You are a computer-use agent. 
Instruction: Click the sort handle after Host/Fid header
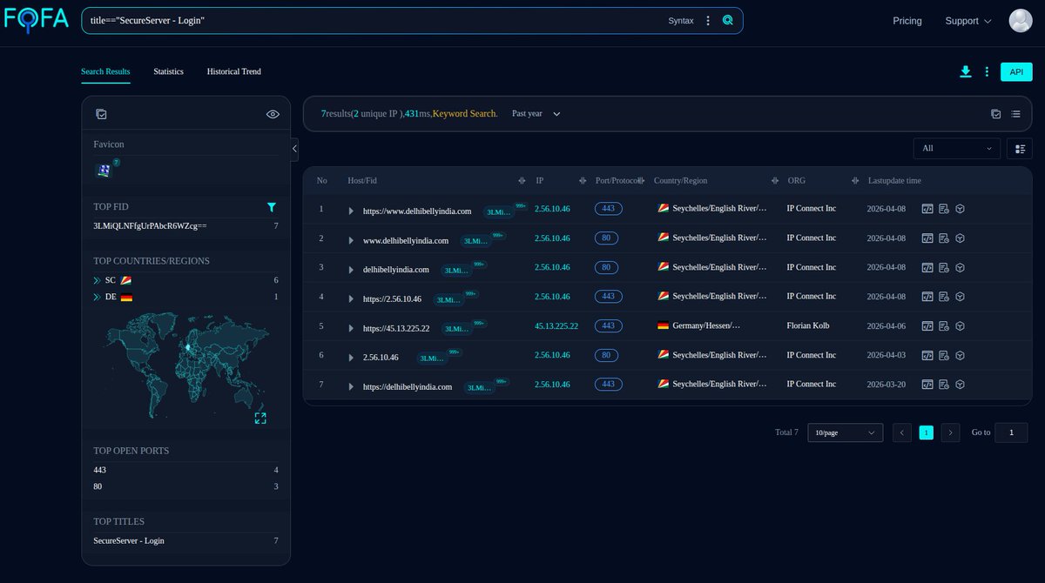[x=522, y=181]
